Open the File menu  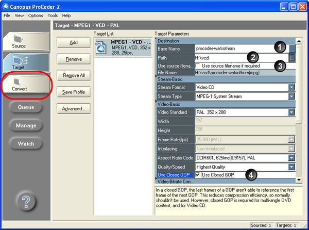coord(7,15)
